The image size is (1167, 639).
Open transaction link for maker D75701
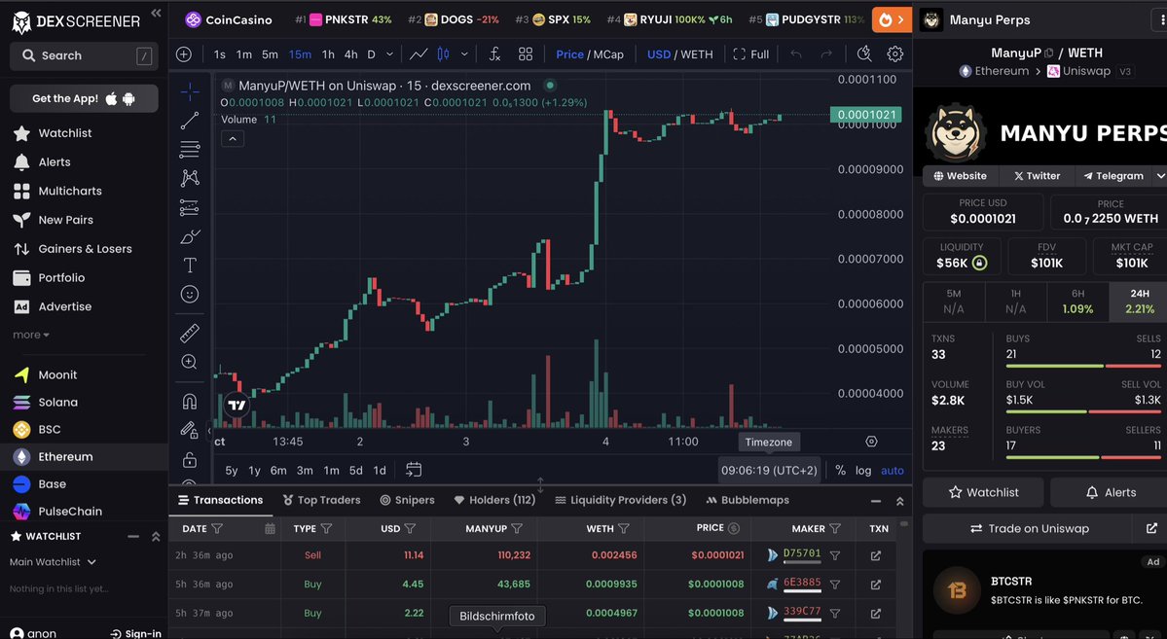pos(876,555)
